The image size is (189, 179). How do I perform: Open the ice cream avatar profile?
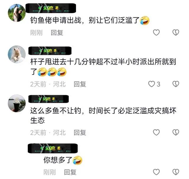17,103
